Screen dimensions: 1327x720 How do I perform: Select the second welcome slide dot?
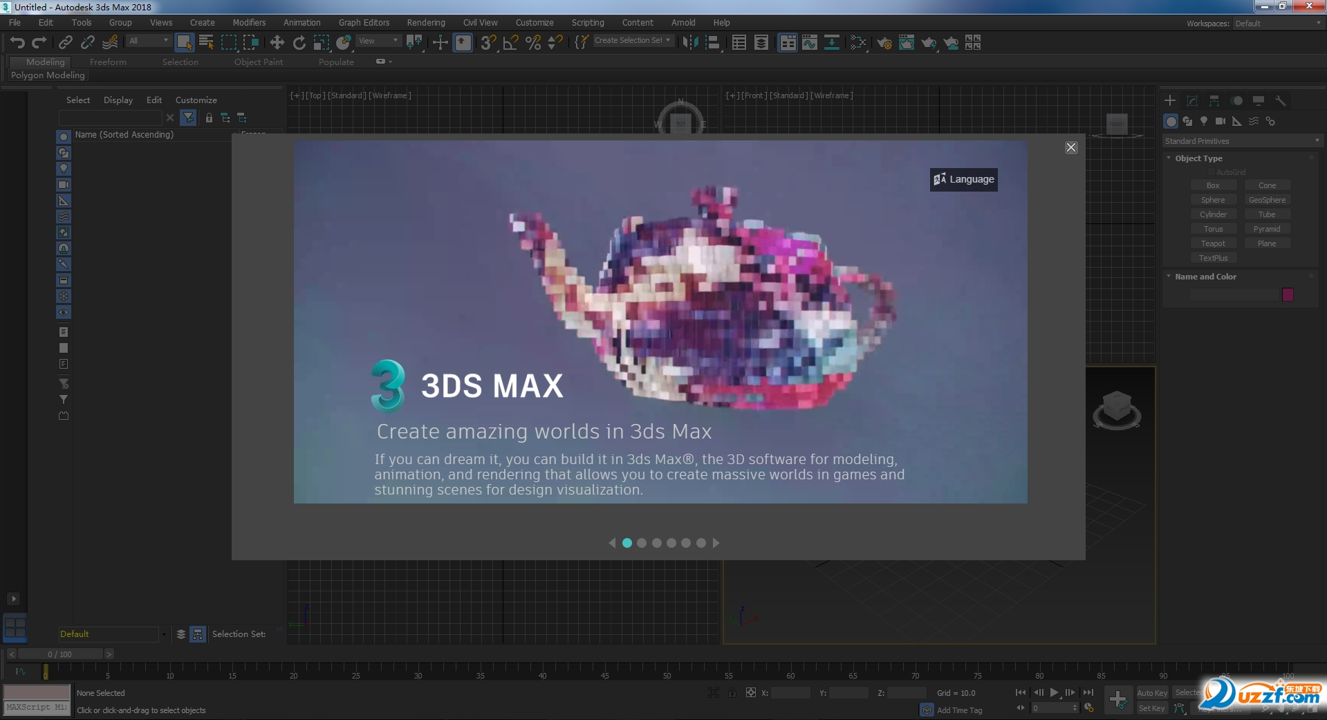click(642, 543)
